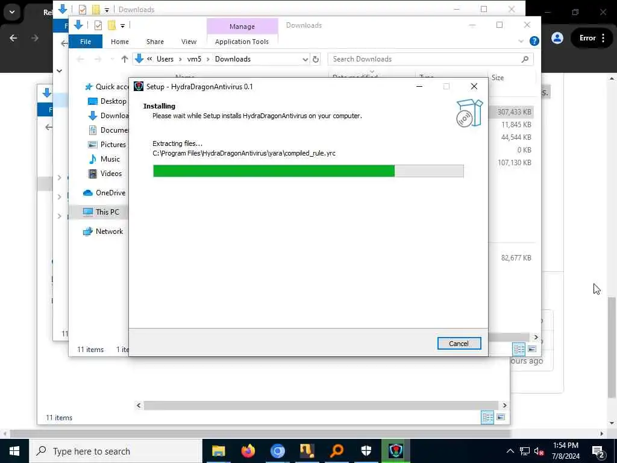Open the browser tab list dropdown
The width and height of the screenshot is (617, 463).
click(12, 12)
